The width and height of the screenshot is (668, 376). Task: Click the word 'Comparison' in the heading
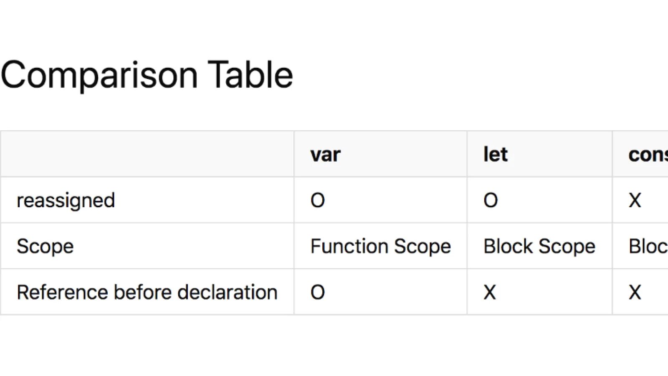tap(99, 75)
